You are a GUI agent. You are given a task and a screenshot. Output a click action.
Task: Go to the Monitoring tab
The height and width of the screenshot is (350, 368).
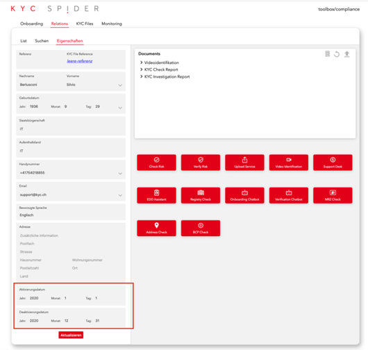[112, 24]
